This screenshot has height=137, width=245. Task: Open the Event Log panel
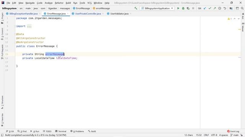[x=233, y=131]
